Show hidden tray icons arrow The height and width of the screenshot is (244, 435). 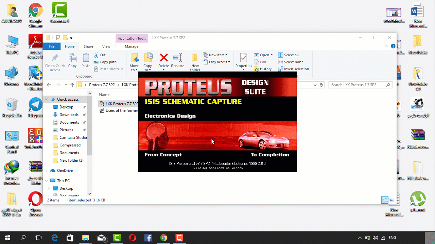tap(360, 238)
